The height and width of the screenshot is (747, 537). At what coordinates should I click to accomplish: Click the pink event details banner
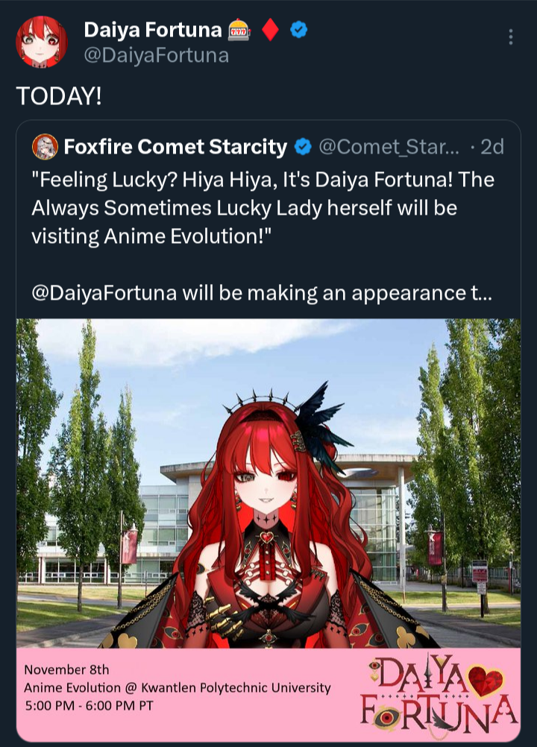(x=268, y=695)
